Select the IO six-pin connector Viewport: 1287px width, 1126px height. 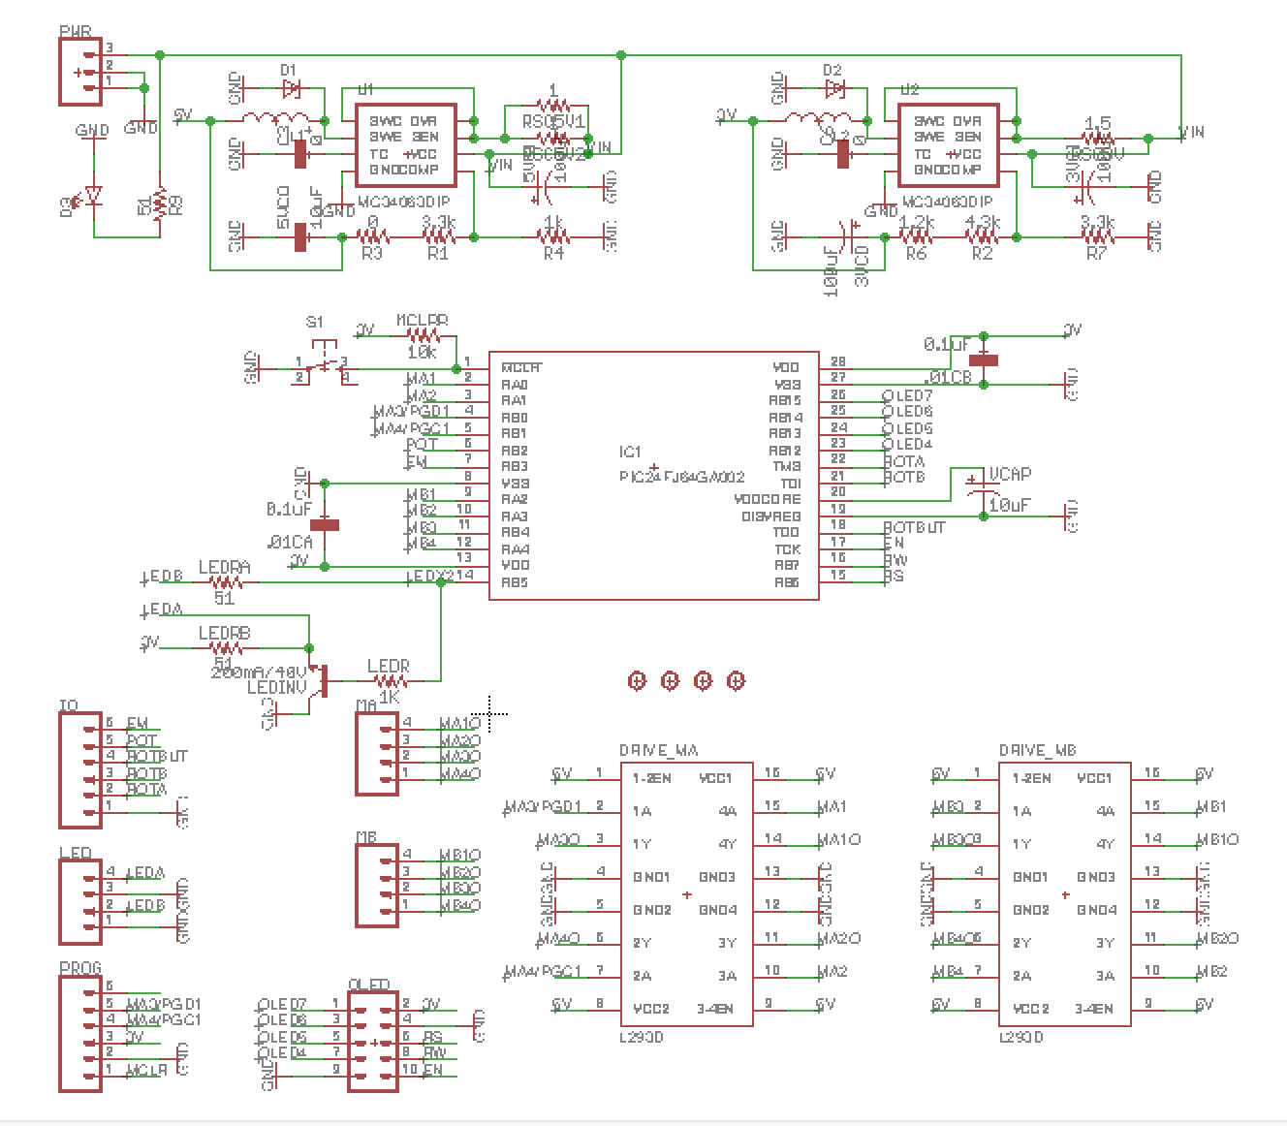(x=81, y=770)
